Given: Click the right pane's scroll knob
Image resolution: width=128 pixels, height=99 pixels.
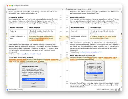Looking at the screenshot, I should [121, 34].
